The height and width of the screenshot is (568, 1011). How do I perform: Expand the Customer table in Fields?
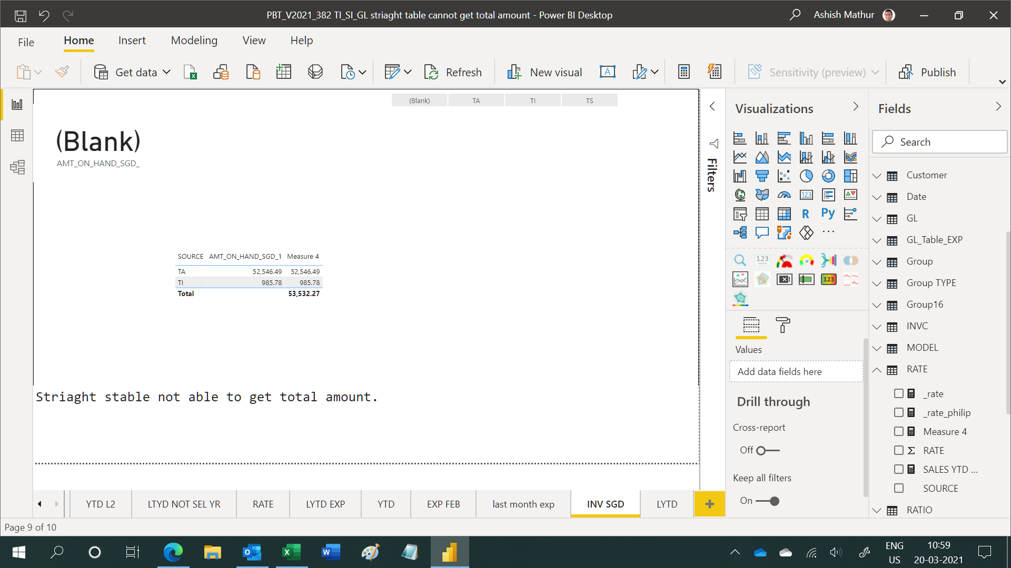(x=877, y=176)
